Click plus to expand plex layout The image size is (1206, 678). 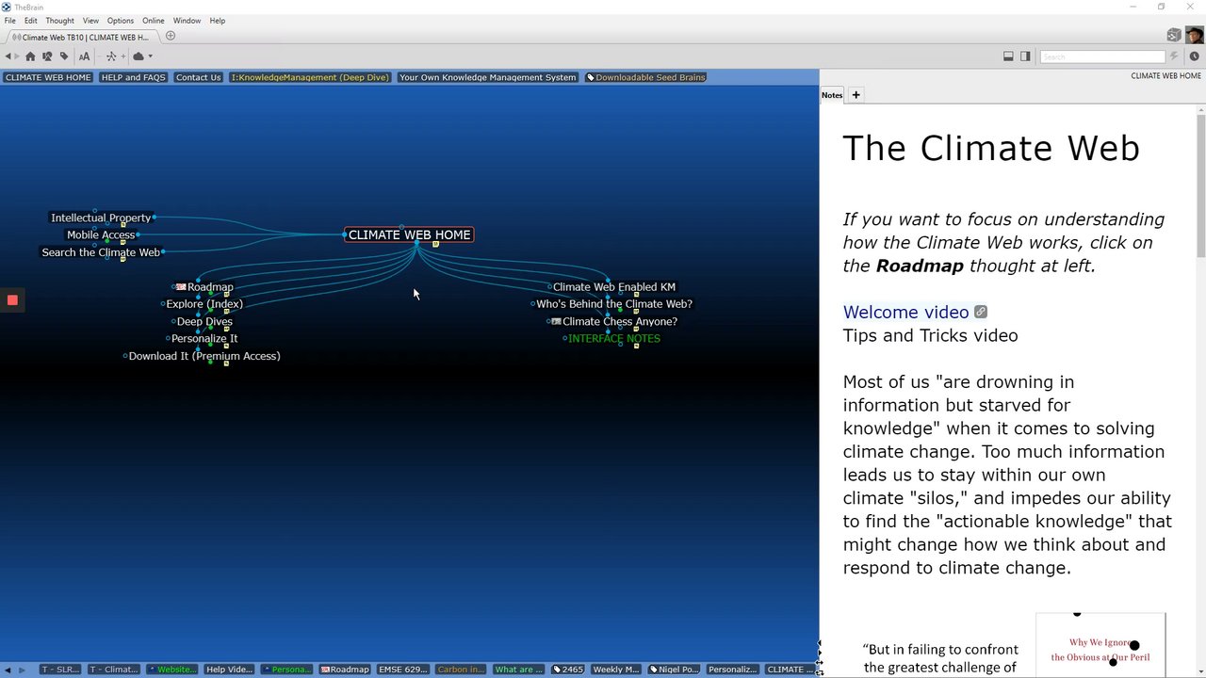[x=122, y=56]
